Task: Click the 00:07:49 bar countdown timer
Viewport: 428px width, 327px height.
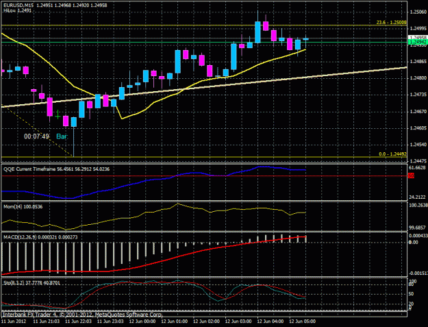Action: [36, 136]
